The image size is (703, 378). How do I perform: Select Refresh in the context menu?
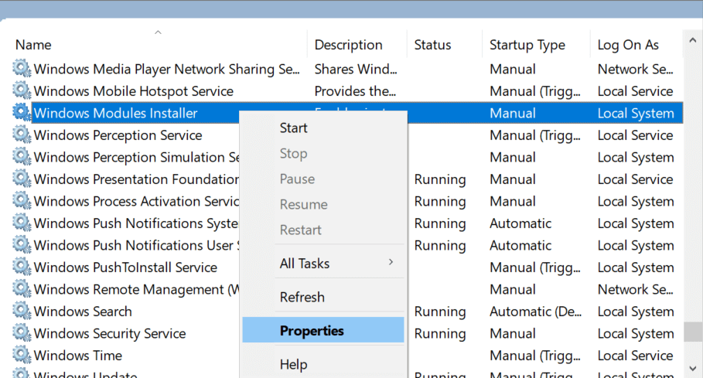(302, 297)
